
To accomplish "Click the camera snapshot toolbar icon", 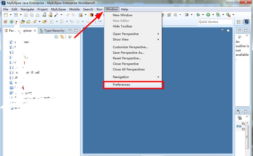I will (x=187, y=15).
